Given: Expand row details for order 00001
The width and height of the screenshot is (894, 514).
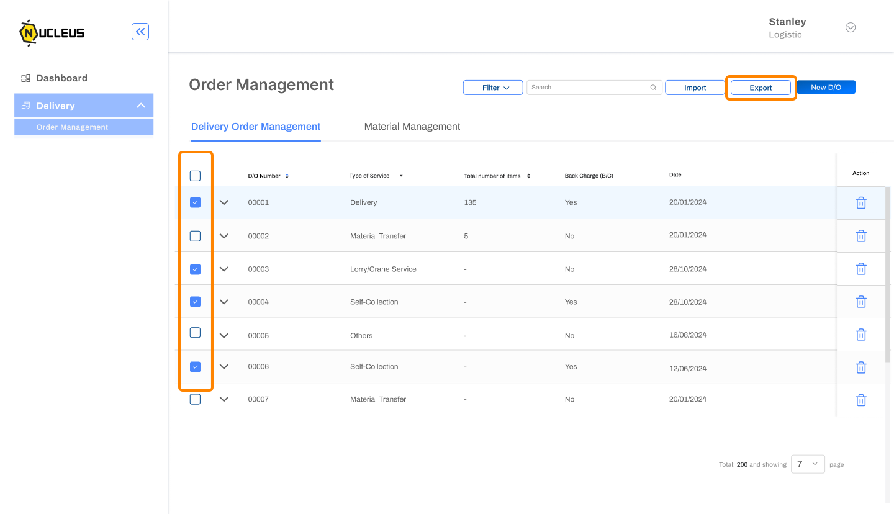Looking at the screenshot, I should [224, 202].
